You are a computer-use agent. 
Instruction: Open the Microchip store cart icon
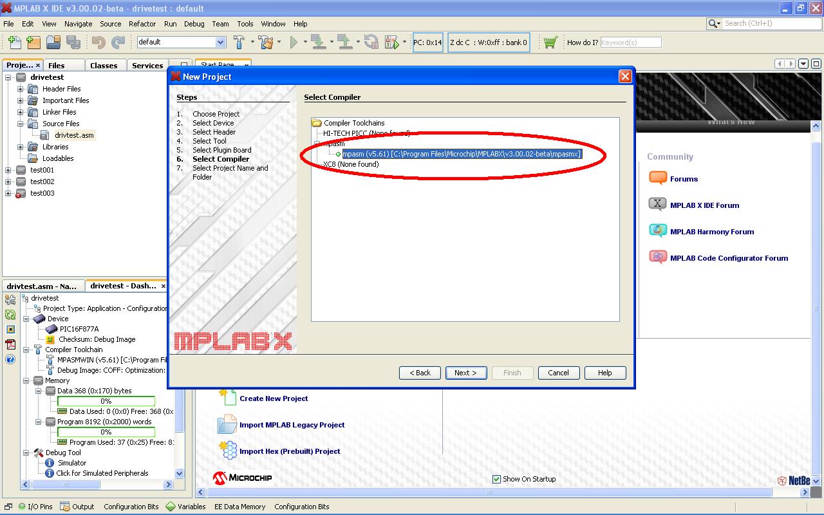[x=550, y=42]
